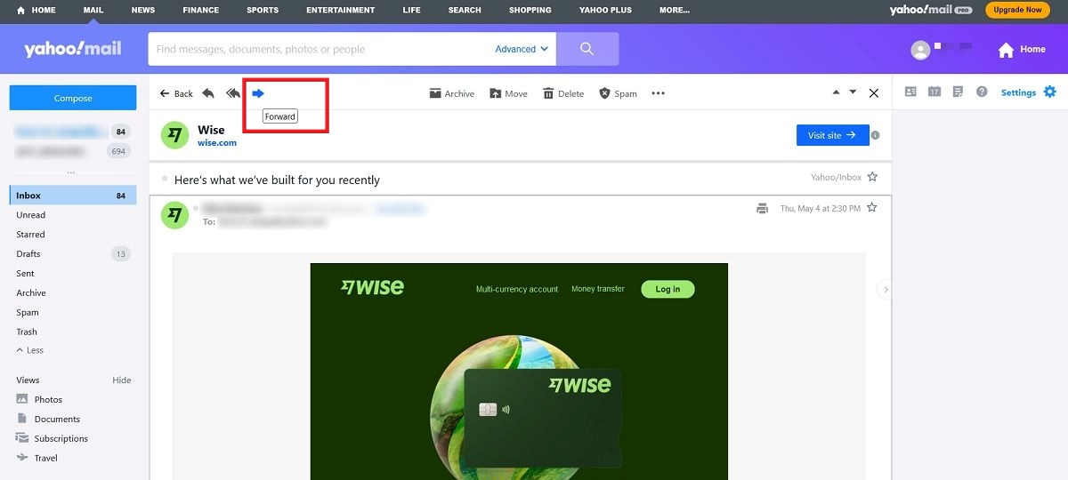This screenshot has height=480, width=1068.
Task: Open the Notepad panel icon
Action: (x=959, y=92)
